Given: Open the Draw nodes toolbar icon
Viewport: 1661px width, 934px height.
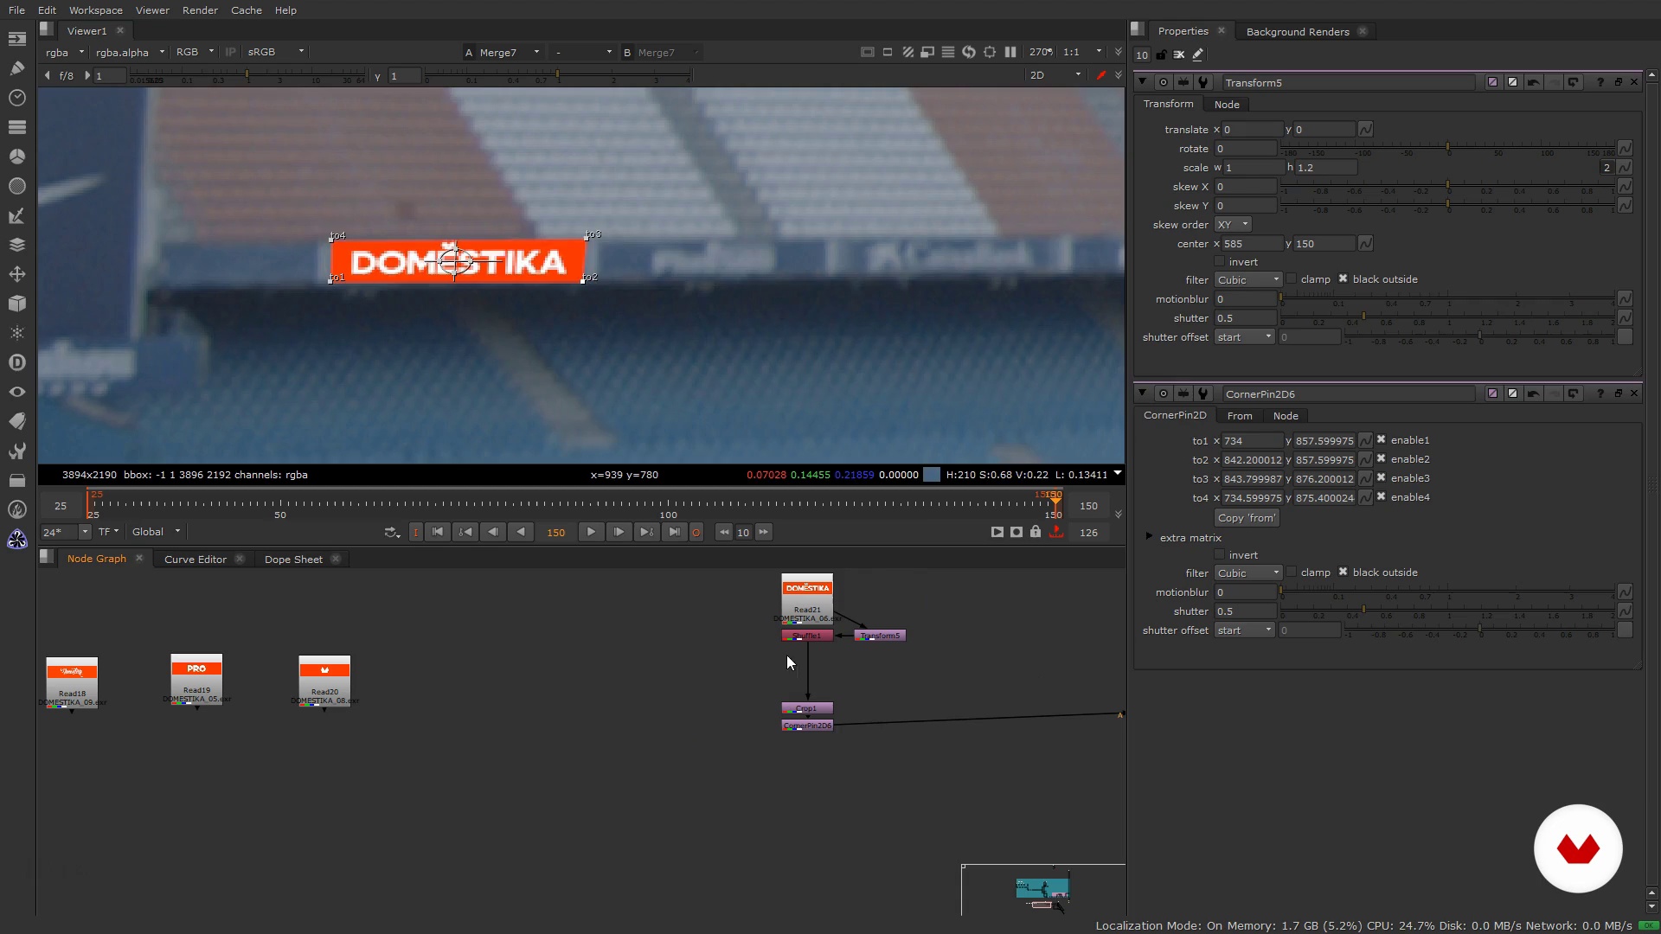Looking at the screenshot, I should pyautogui.click(x=16, y=68).
